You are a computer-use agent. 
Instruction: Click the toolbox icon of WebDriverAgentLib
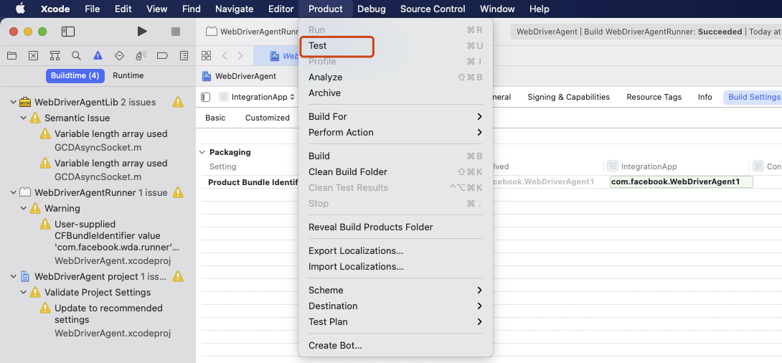tap(25, 102)
